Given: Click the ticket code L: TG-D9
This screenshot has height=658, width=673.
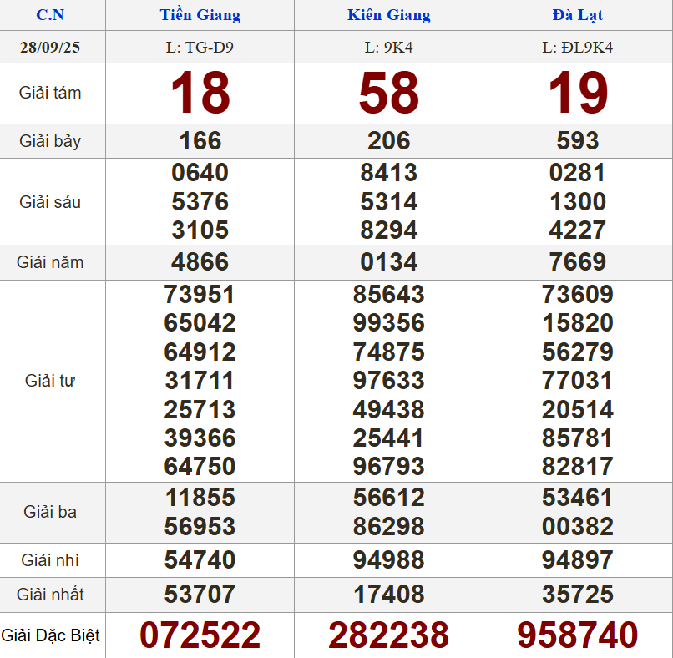Looking at the screenshot, I should tap(200, 47).
